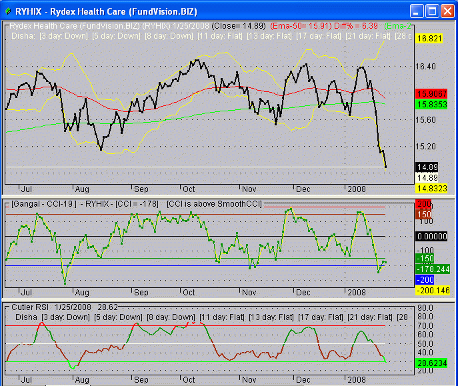The height and width of the screenshot is (386, 458).
Task: Click the 2008 label on the price chart axis
Action: click(357, 189)
